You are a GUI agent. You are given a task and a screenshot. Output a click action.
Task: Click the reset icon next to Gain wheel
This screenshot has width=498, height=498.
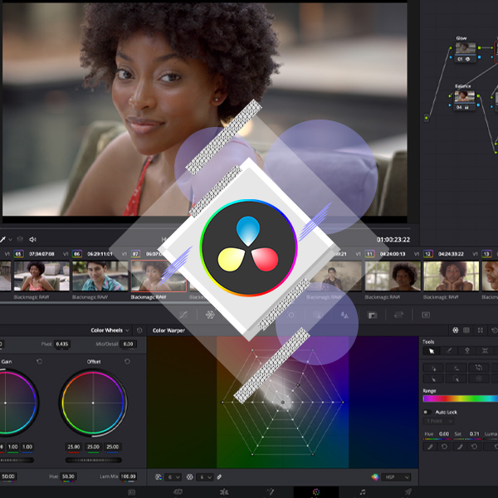pos(40,362)
